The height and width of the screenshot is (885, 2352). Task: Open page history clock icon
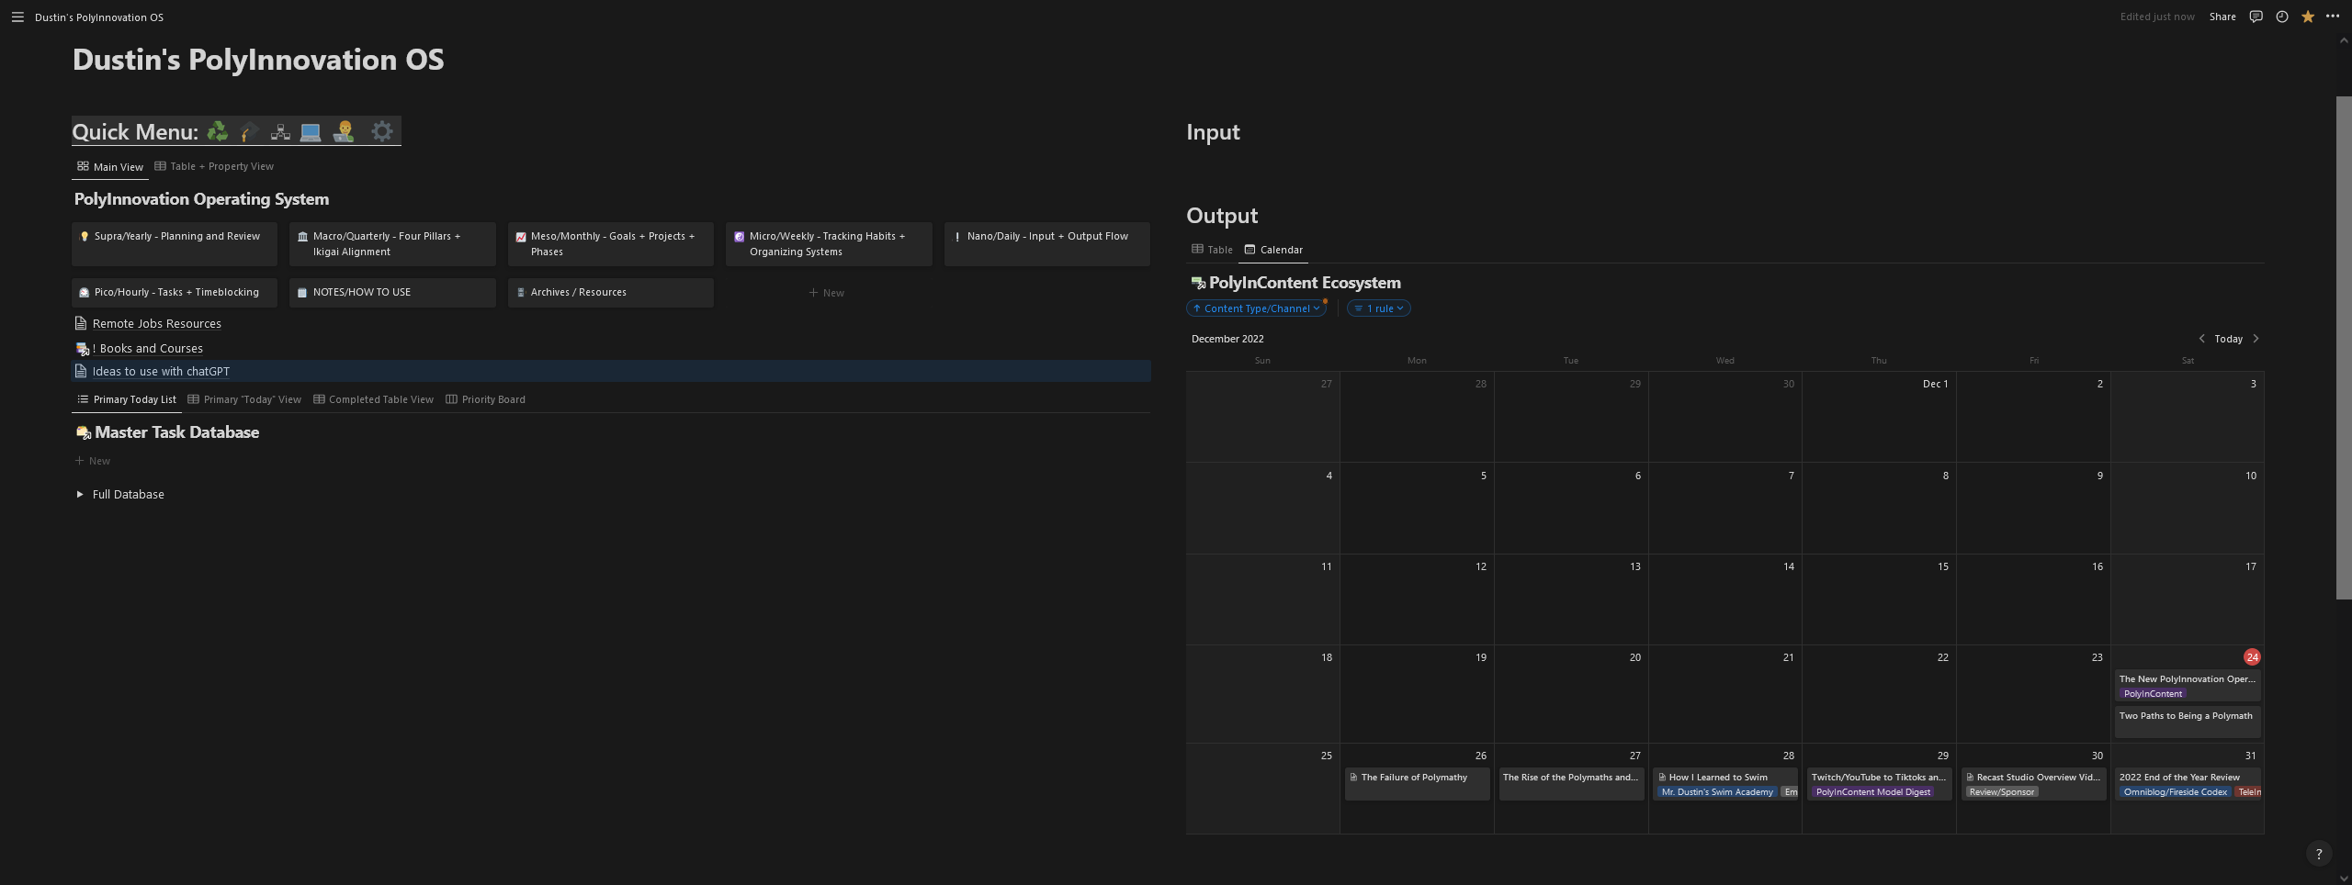[x=2281, y=17]
